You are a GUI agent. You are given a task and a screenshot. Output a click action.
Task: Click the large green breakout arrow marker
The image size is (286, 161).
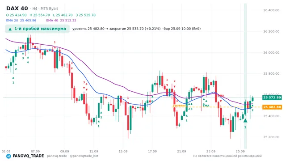pos(245,120)
